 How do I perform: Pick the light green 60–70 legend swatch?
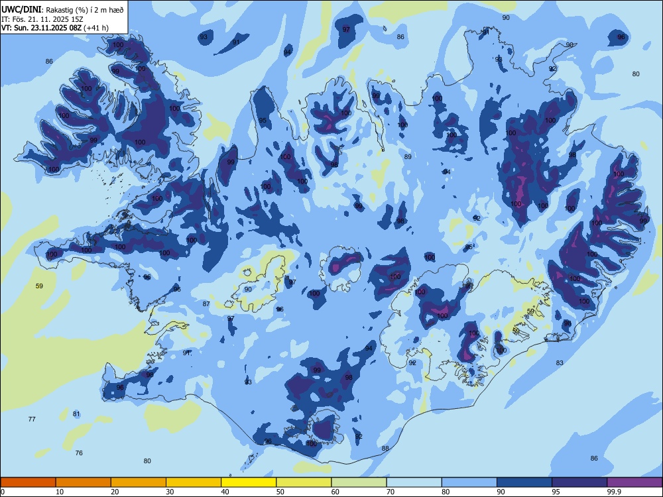click(x=359, y=482)
